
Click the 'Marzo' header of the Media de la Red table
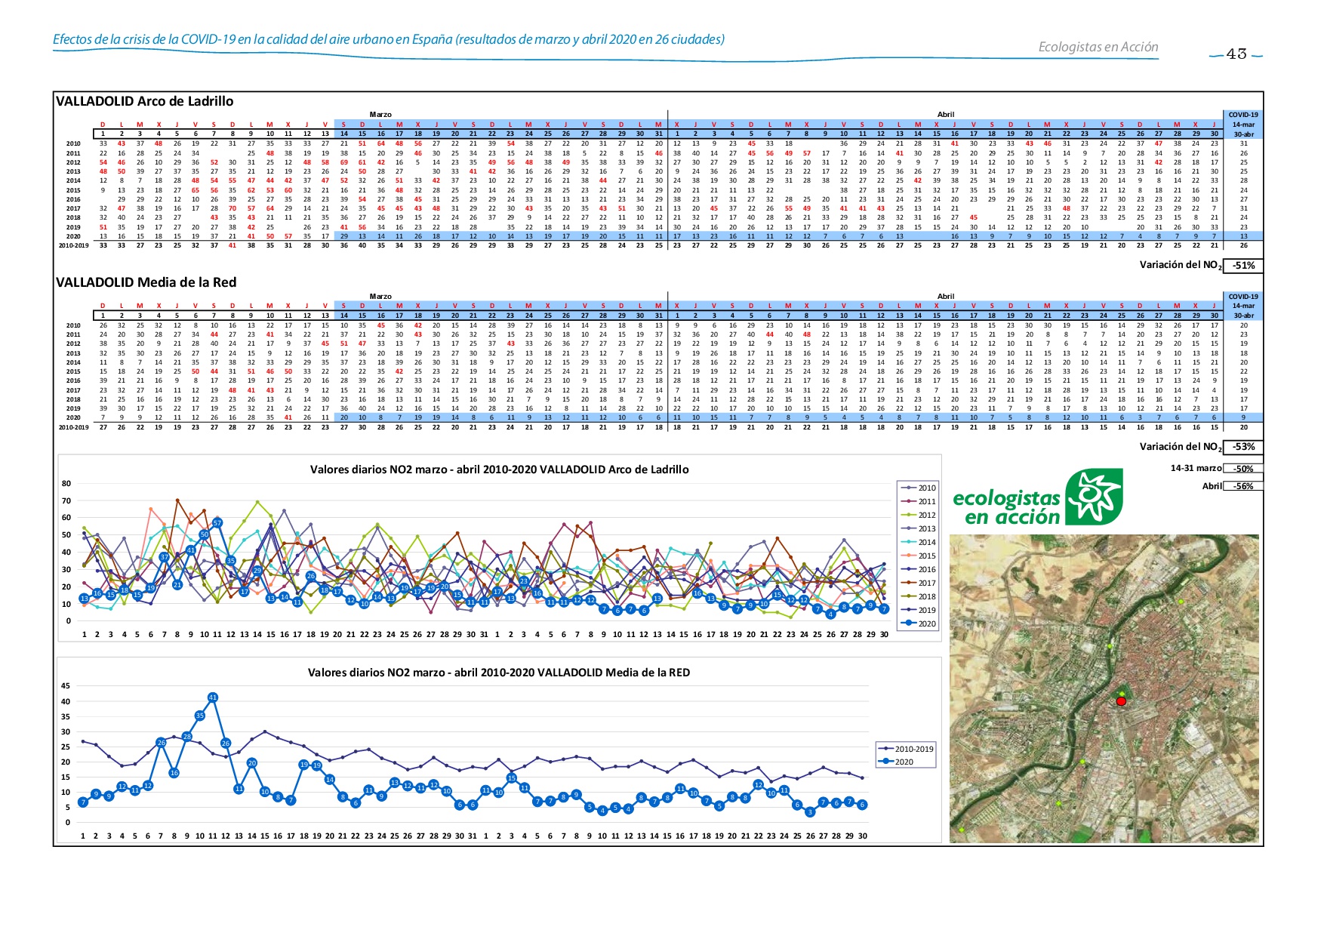[x=380, y=296]
